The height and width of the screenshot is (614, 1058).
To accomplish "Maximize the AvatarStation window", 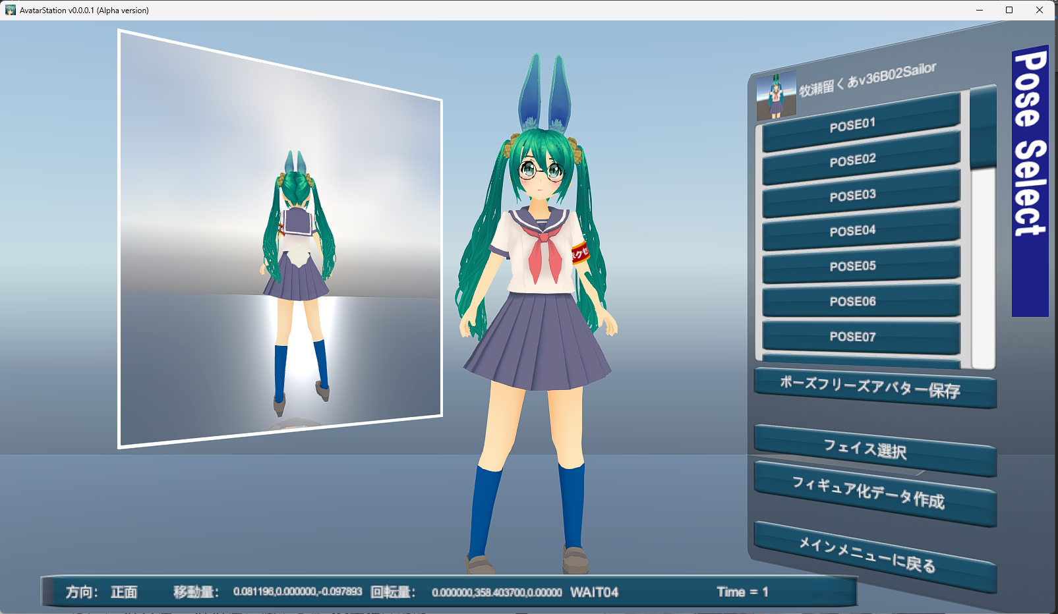I will (1009, 10).
